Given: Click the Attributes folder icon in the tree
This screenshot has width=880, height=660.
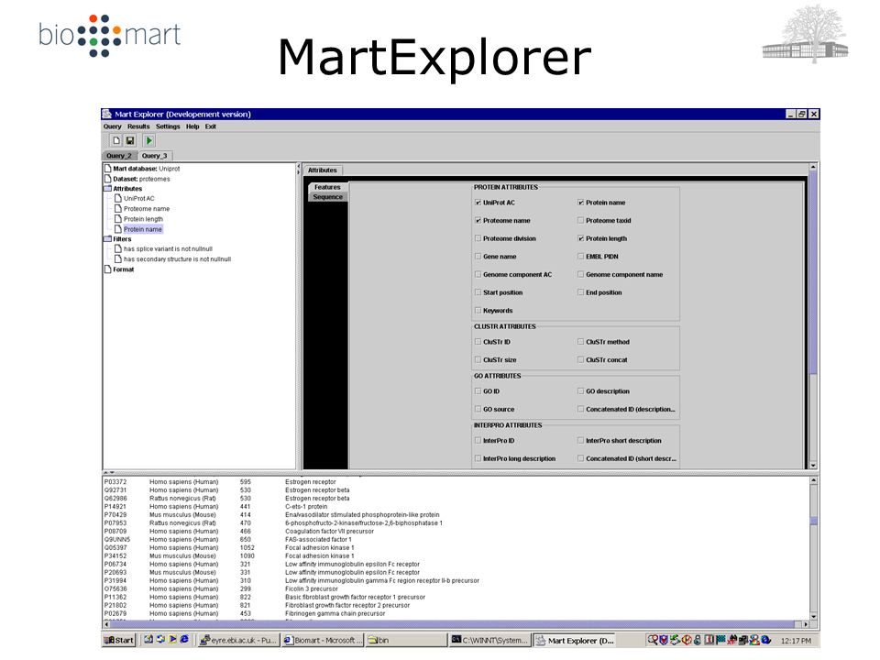Looking at the screenshot, I should pos(108,189).
